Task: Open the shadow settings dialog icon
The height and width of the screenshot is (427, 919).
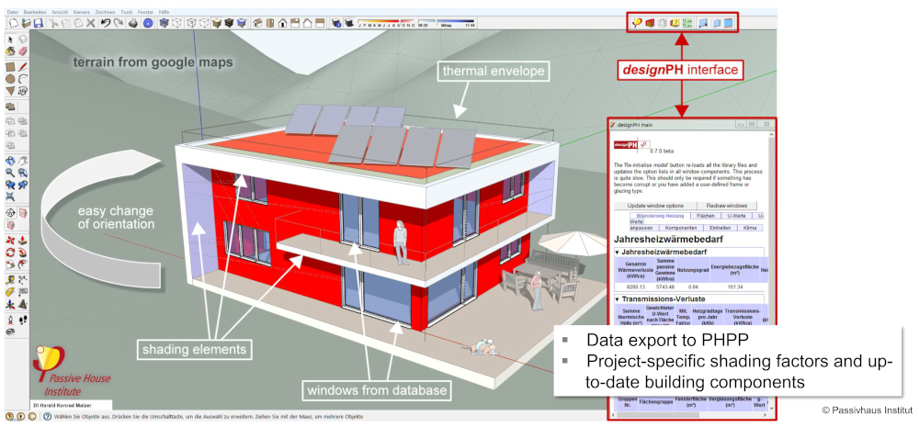Action: [336, 24]
